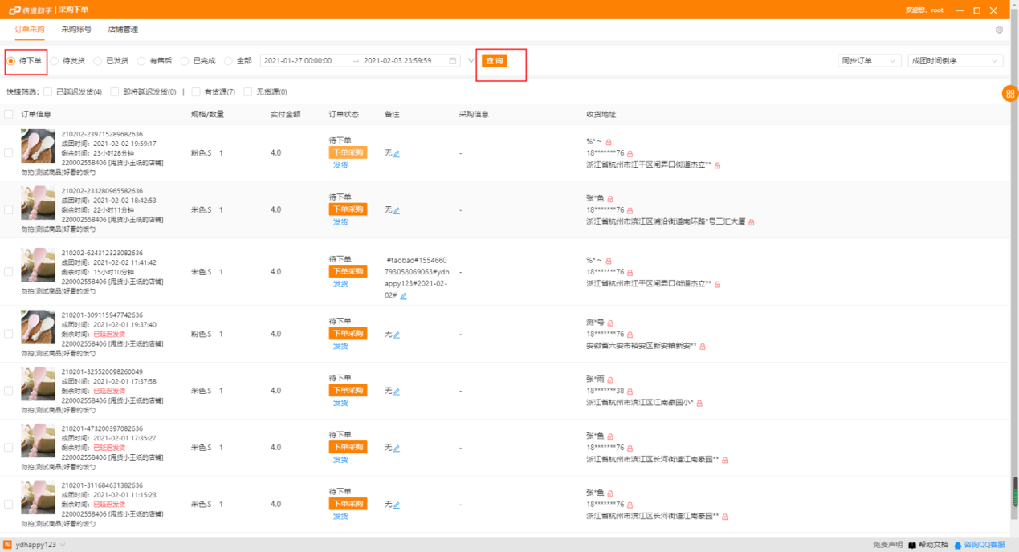The height and width of the screenshot is (552, 1019).
Task: Check the 有货源(7) filter checkbox
Action: tap(196, 91)
